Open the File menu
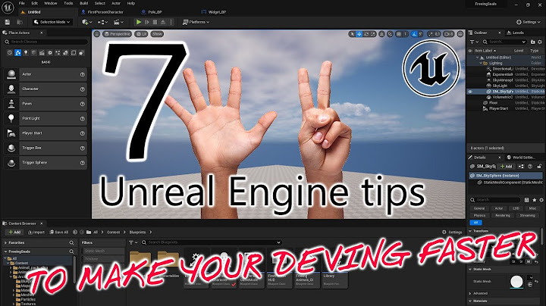The width and height of the screenshot is (546, 306). [21, 3]
